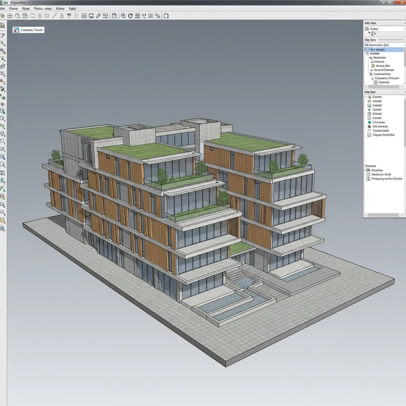Click the funnel-shaped filter icon in toolbar

(69, 16)
